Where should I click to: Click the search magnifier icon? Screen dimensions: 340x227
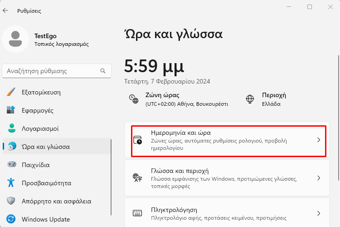(x=103, y=71)
